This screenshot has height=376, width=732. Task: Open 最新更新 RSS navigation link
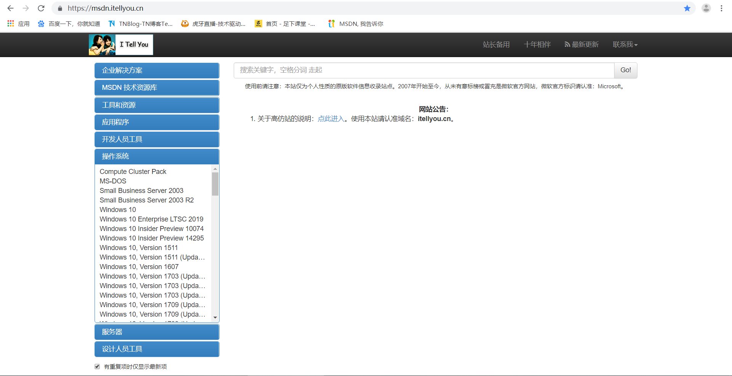point(581,45)
